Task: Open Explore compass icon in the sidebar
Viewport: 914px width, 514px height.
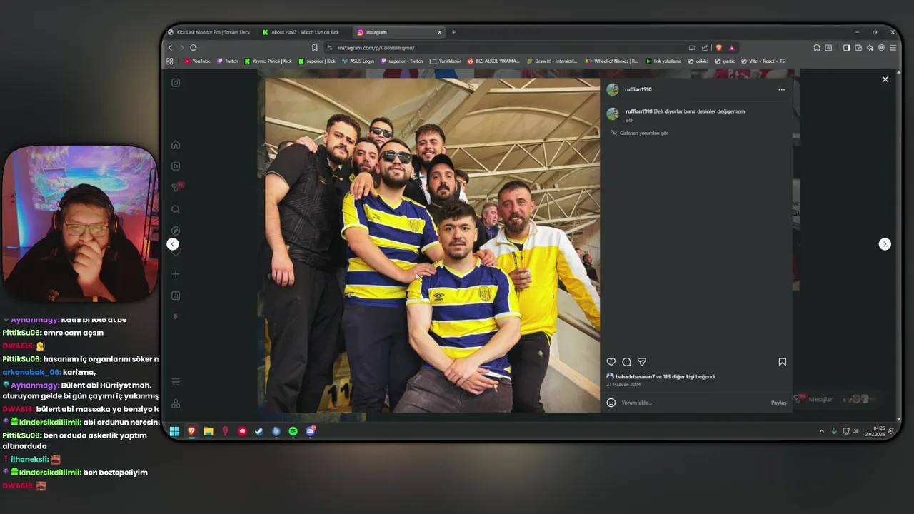Action: pyautogui.click(x=176, y=231)
